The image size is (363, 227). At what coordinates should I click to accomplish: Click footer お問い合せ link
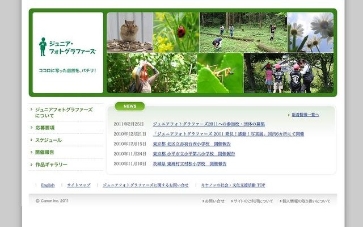point(214,201)
